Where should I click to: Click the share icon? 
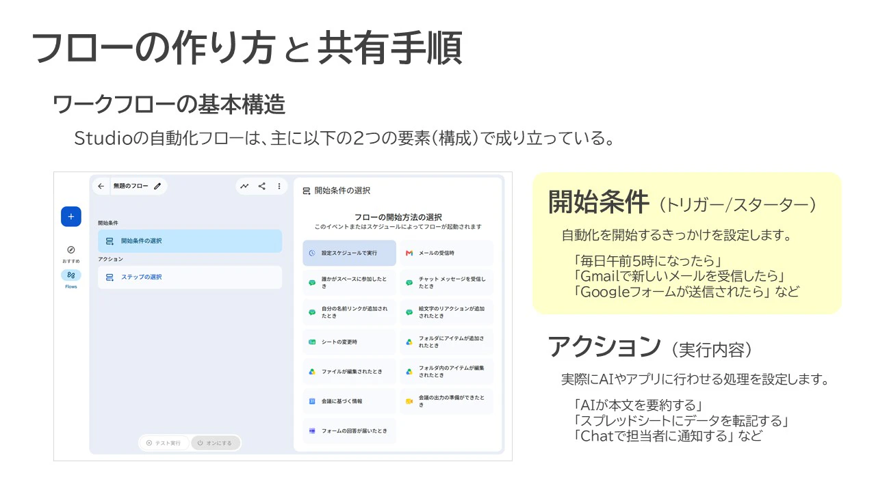click(x=262, y=186)
